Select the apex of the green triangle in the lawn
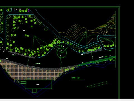 tap(34, 36)
